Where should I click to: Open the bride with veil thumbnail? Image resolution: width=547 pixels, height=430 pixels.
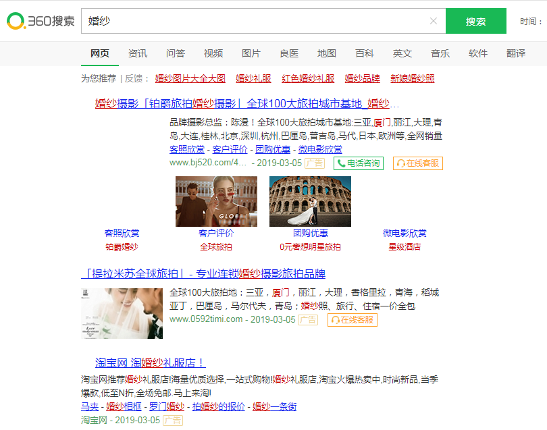(x=122, y=313)
